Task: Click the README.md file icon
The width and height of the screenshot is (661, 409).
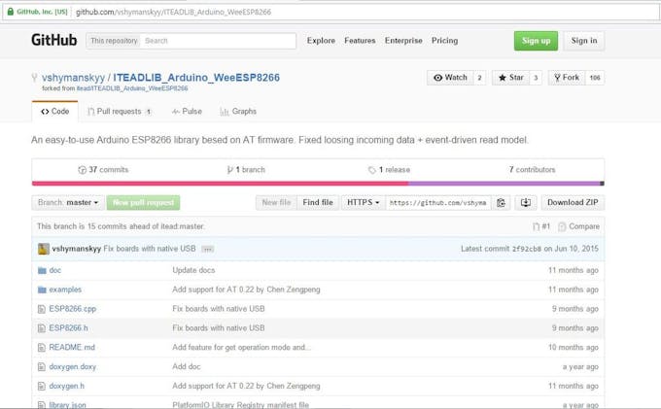Action: 41,348
